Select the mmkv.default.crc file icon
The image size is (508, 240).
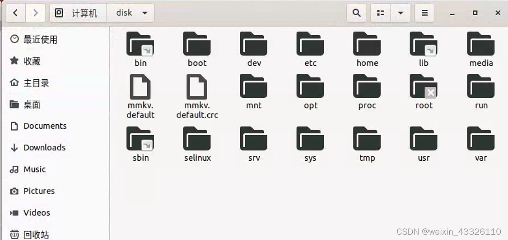(x=197, y=87)
